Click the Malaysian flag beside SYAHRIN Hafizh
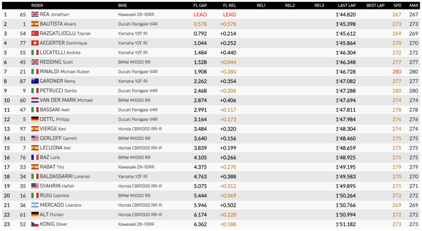The image size is (422, 231). click(35, 186)
